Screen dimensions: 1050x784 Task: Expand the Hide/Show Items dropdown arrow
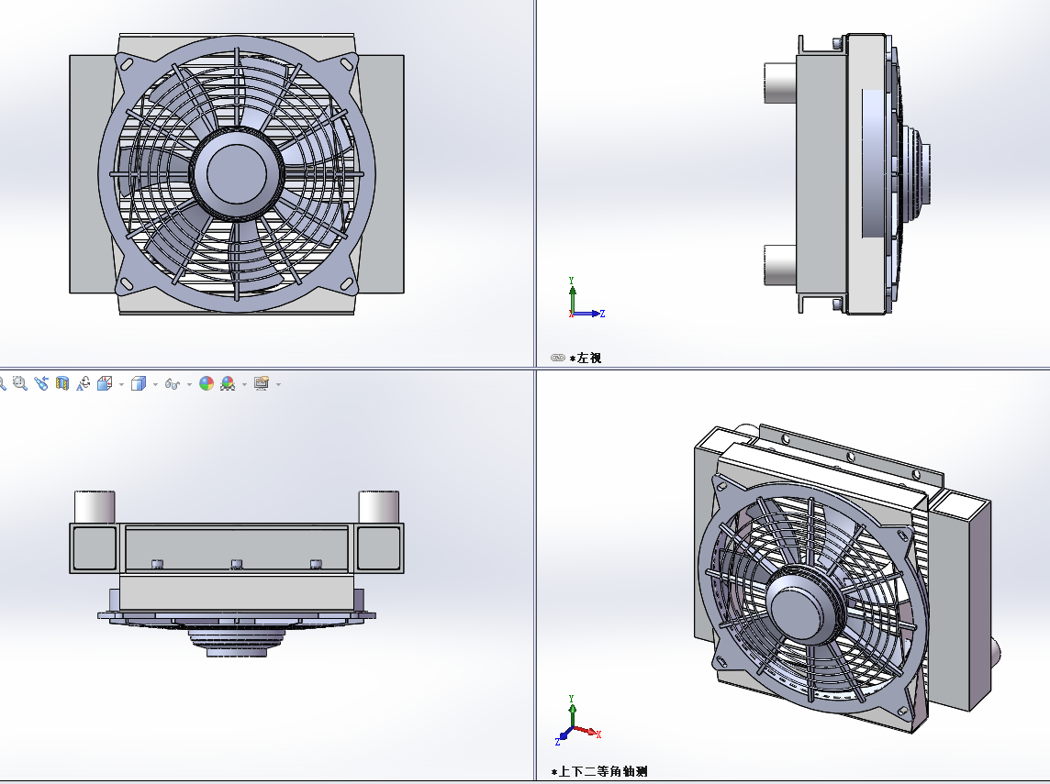[x=189, y=384]
